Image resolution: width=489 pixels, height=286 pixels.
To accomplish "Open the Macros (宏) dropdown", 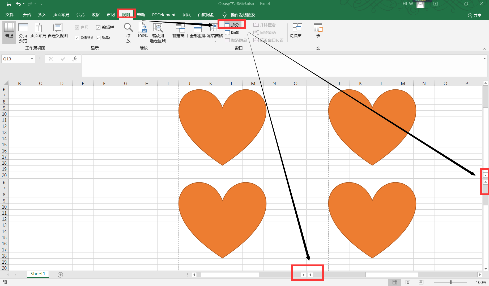I will (318, 33).
